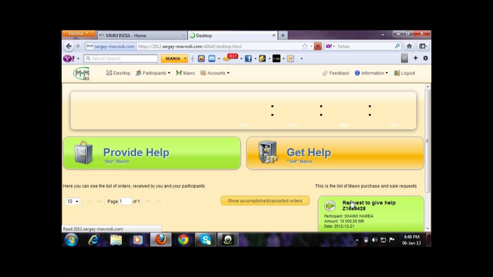Click the search magnifier icon in search box
The image size is (493, 277).
click(x=397, y=46)
